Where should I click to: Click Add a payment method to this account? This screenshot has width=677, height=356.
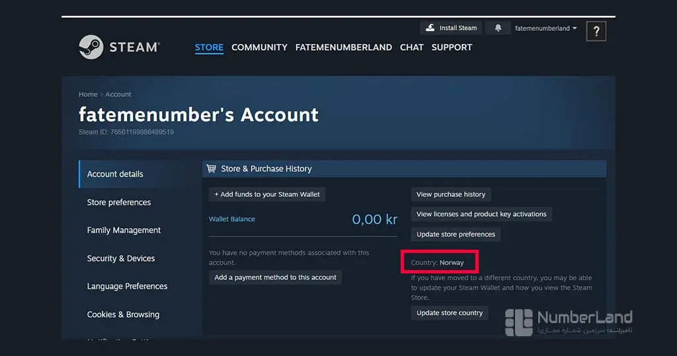[275, 277]
